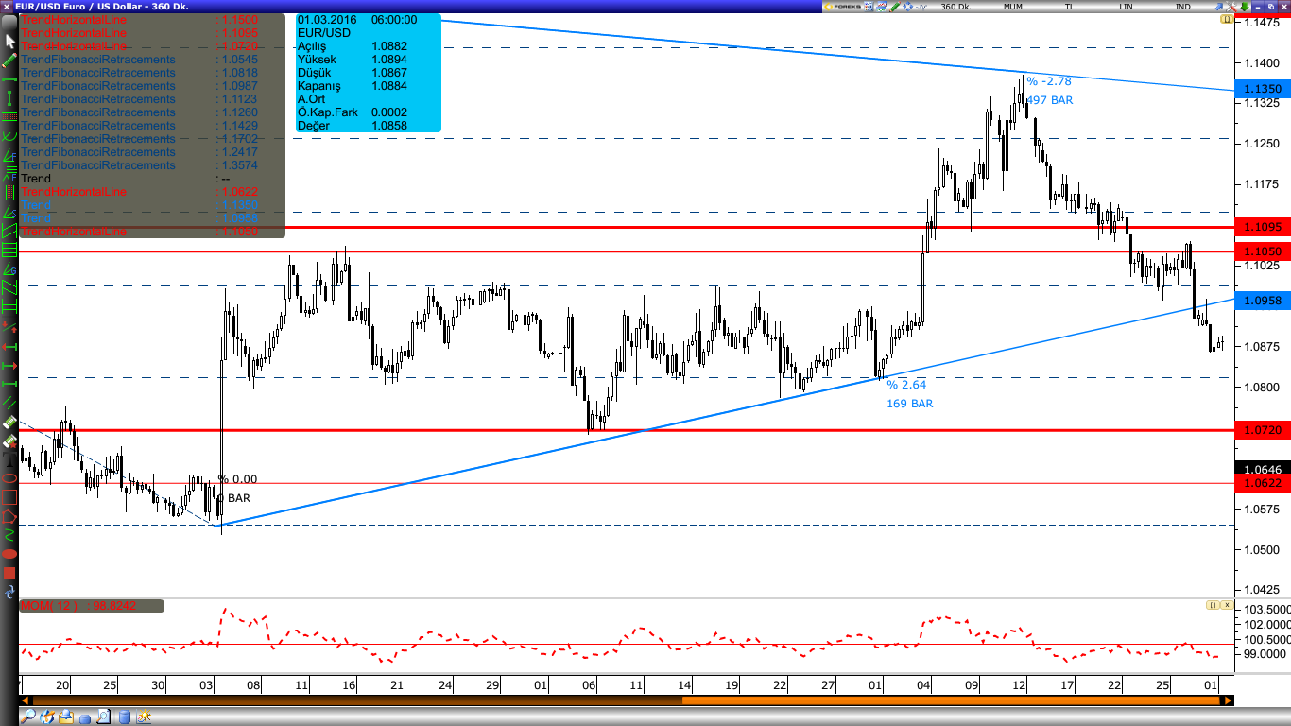Viewport: 1291px width, 726px height.
Task: Open the TL currency selector
Action: click(1070, 7)
